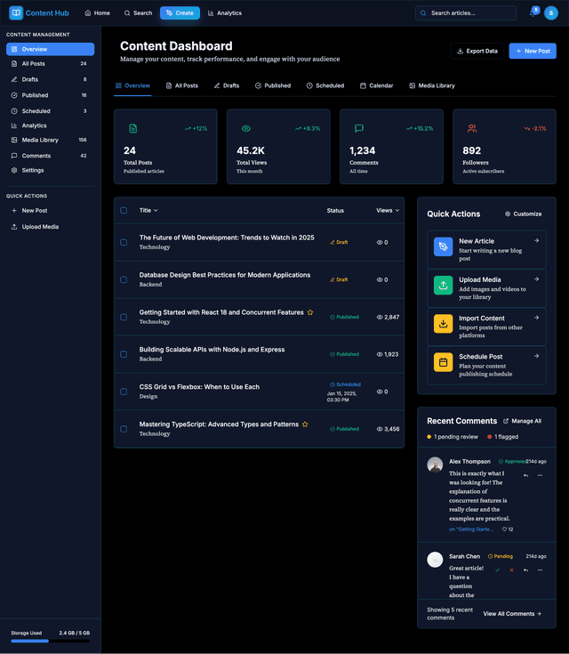Reject Sarah Chen's comment with red X

point(511,569)
